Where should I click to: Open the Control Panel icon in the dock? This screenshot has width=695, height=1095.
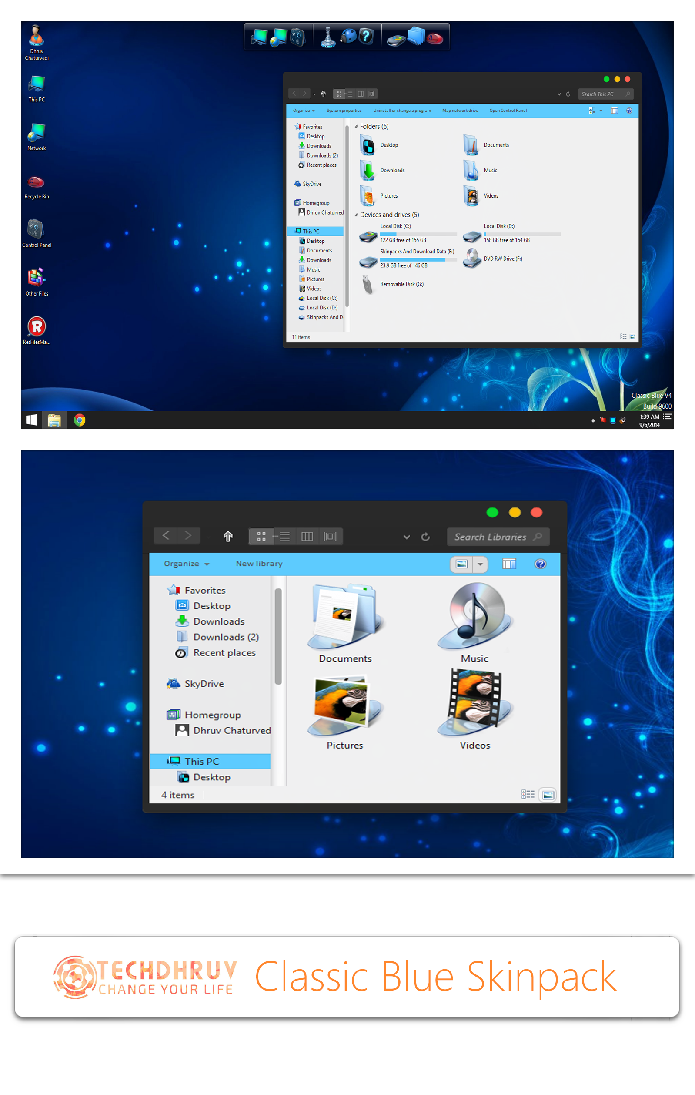[x=298, y=37]
